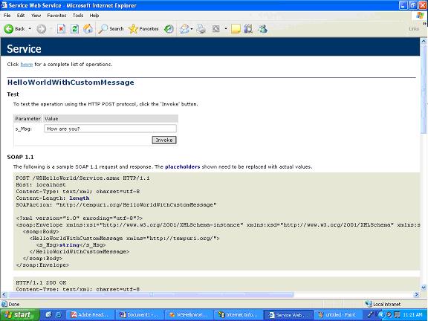The height and width of the screenshot is (321, 428).
Task: Open the Favorites star toolbar button
Action: 143,29
